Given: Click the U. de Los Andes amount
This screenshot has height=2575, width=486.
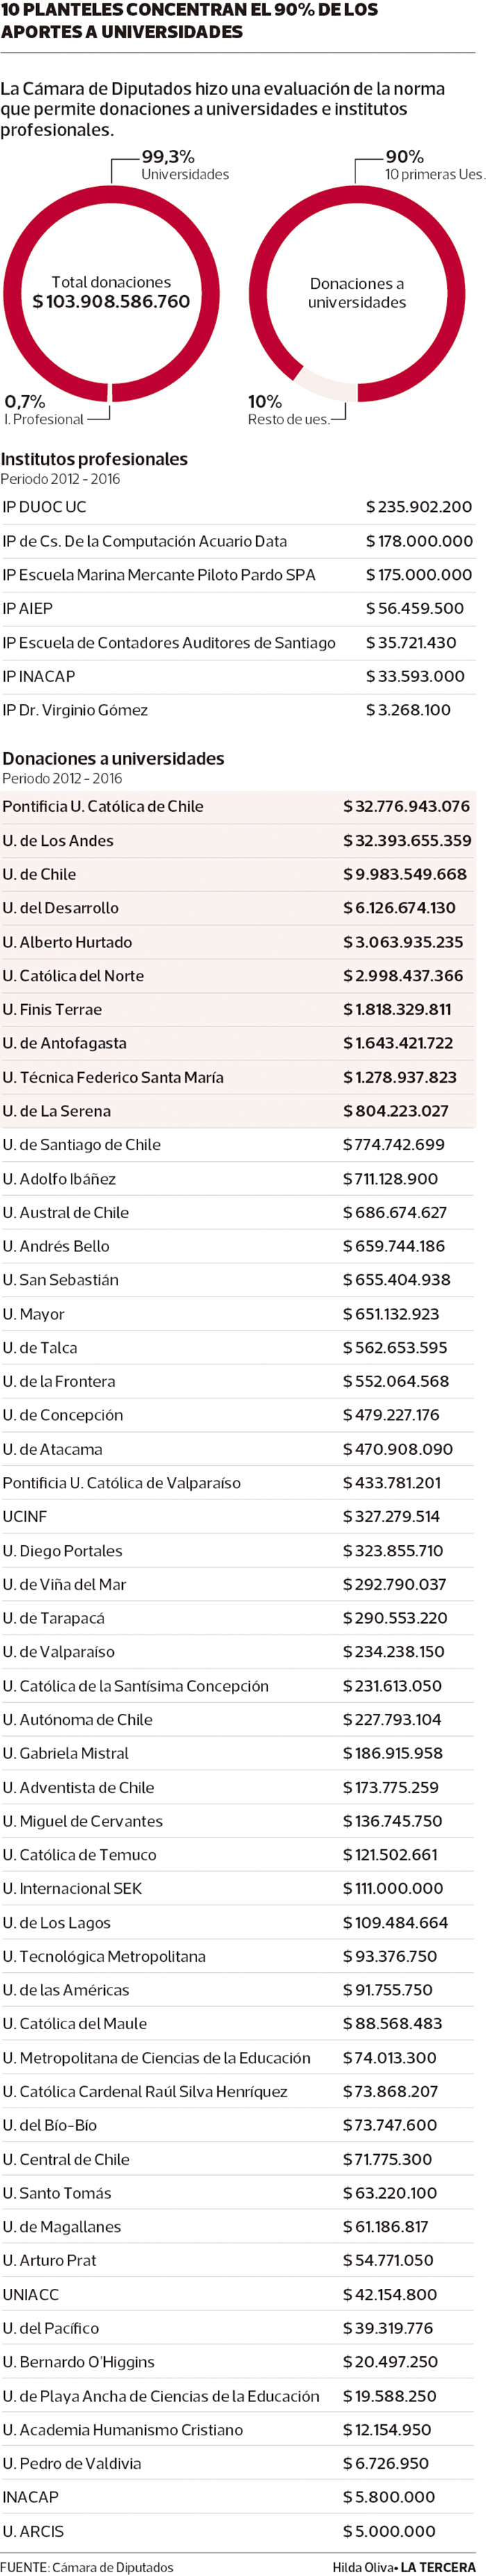Looking at the screenshot, I should [x=407, y=841].
